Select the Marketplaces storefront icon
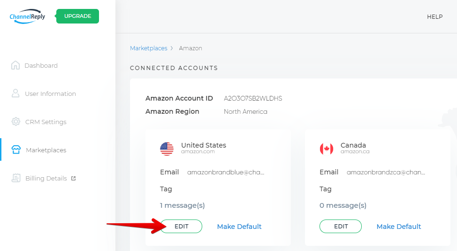 16,150
